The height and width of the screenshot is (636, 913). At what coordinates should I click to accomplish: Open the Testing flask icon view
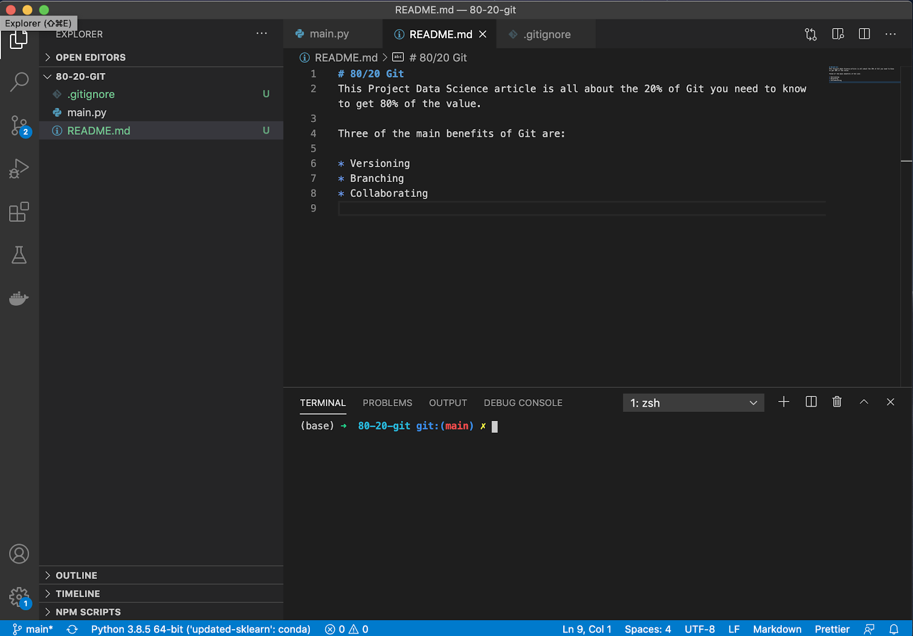[x=19, y=255]
